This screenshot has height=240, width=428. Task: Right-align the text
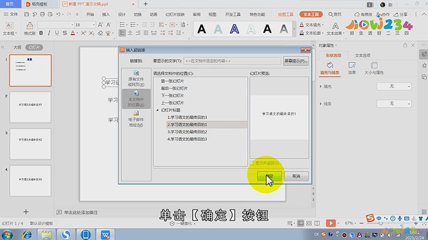click(x=138, y=33)
